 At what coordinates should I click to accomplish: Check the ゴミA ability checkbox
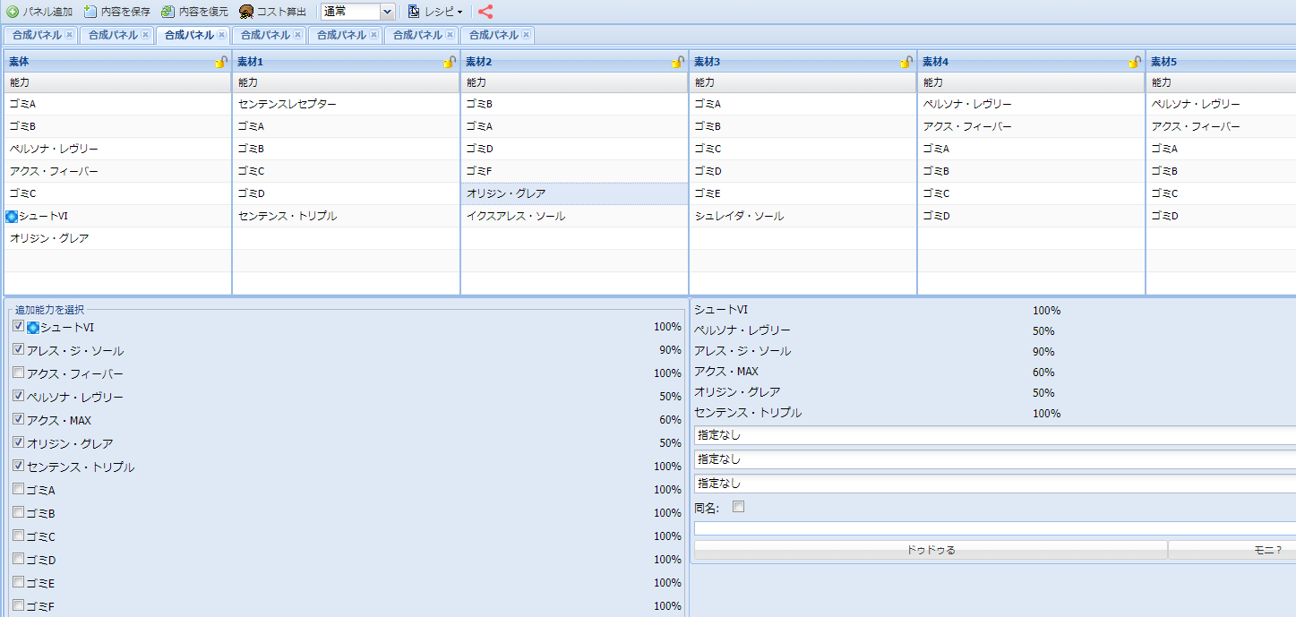(x=18, y=490)
